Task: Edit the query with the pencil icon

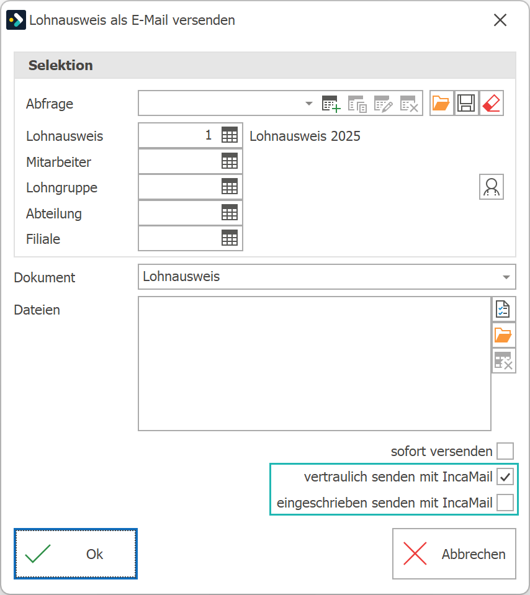Action: tap(383, 103)
